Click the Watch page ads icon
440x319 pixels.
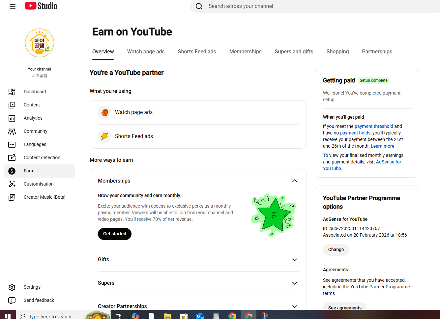click(104, 112)
